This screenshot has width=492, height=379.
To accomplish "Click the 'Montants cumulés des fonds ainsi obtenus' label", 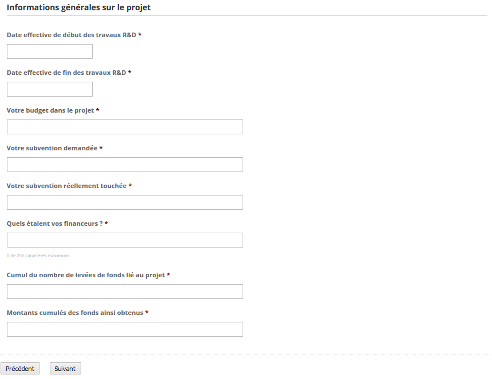I will click(x=75, y=313).
